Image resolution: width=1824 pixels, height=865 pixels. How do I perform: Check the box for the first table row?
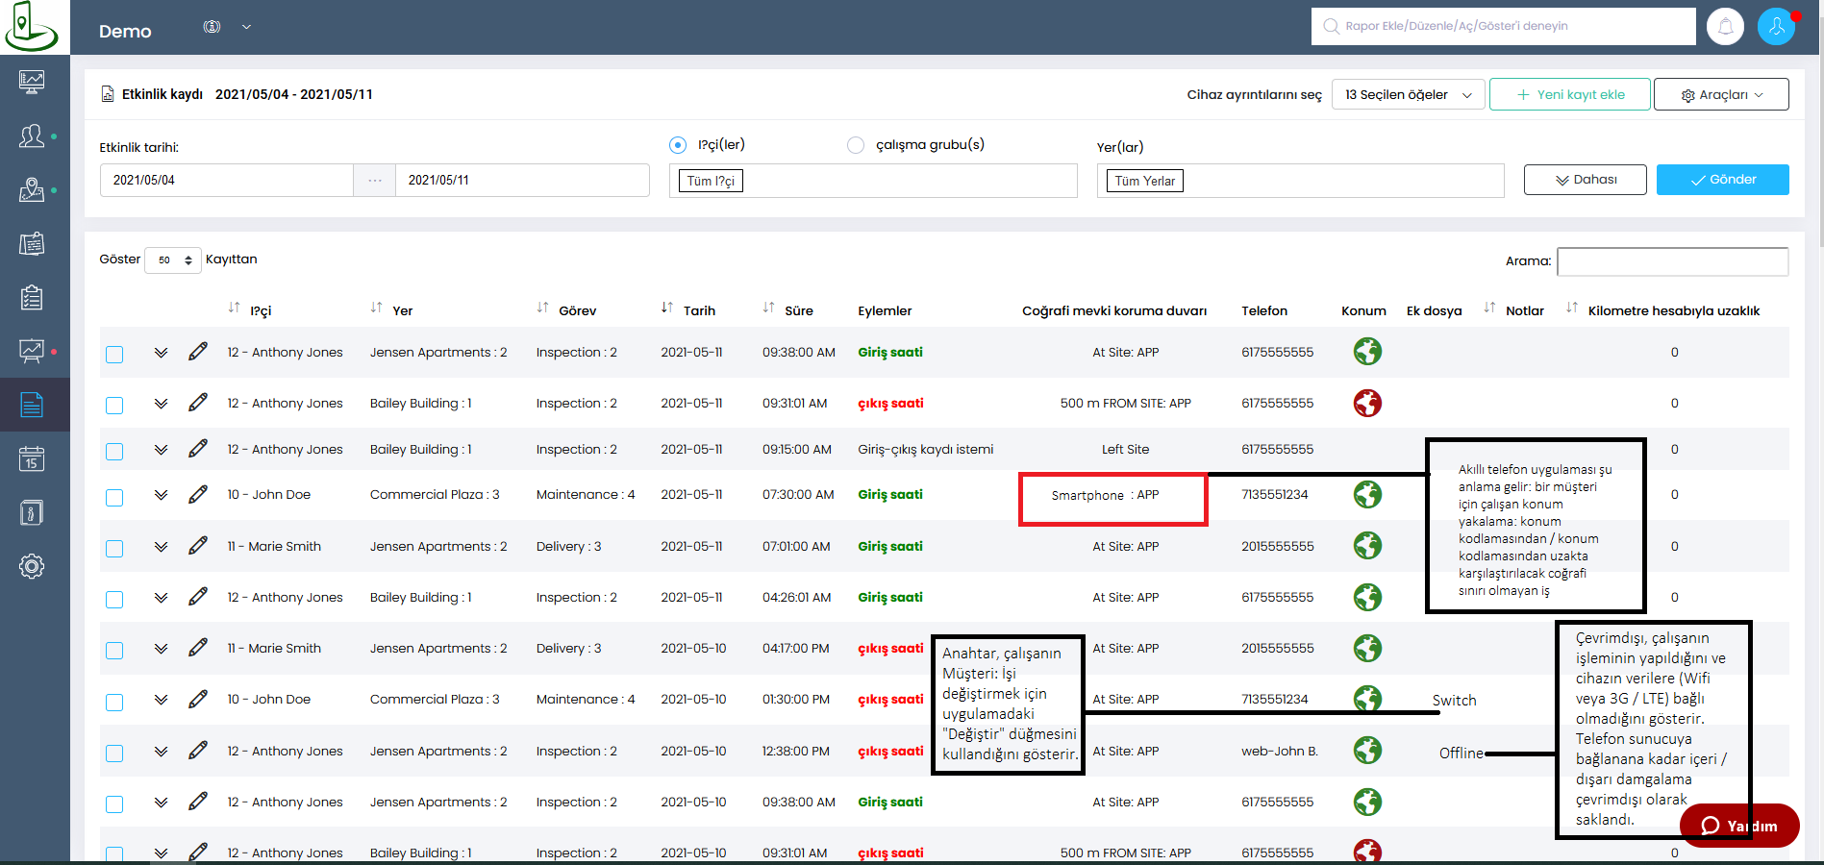pyautogui.click(x=114, y=354)
